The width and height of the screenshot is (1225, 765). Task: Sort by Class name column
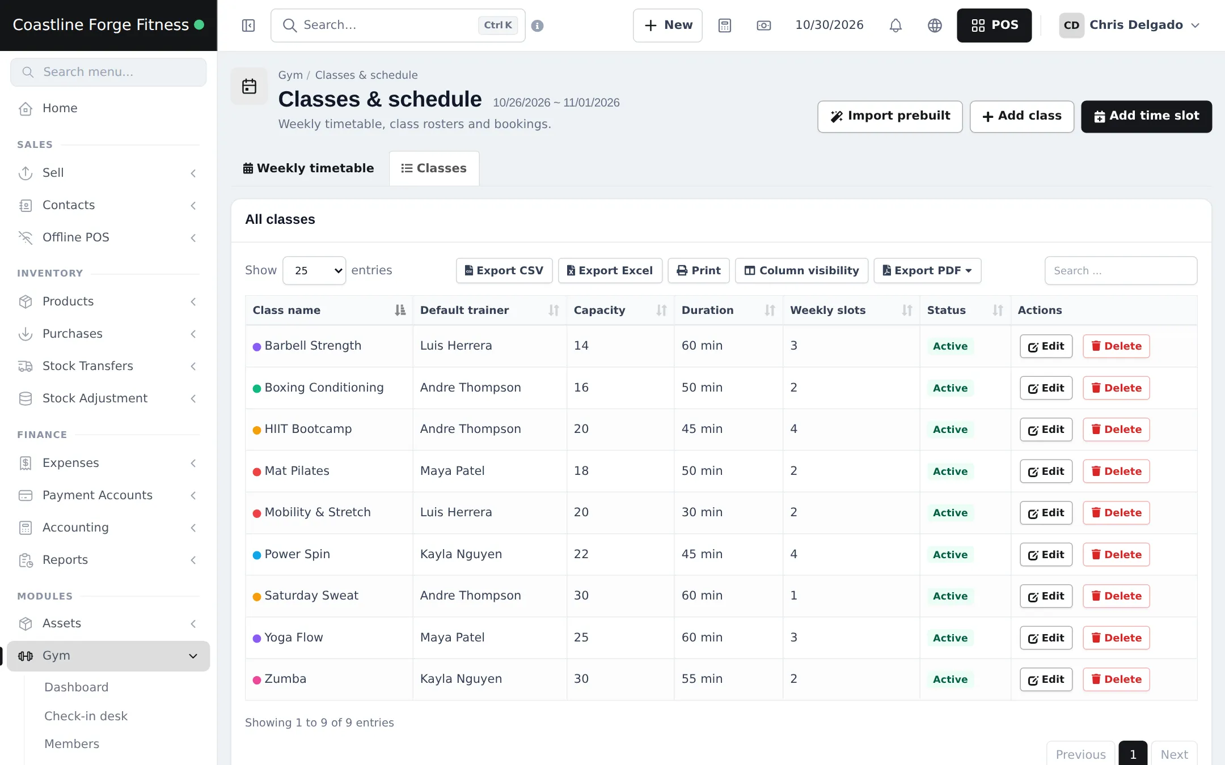coord(329,310)
